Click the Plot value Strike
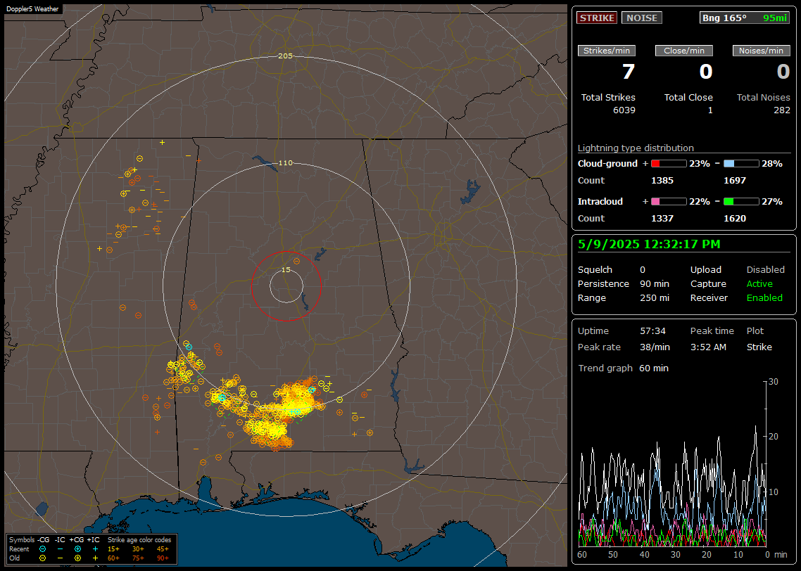Screen dimensions: 801x571 tap(759, 347)
